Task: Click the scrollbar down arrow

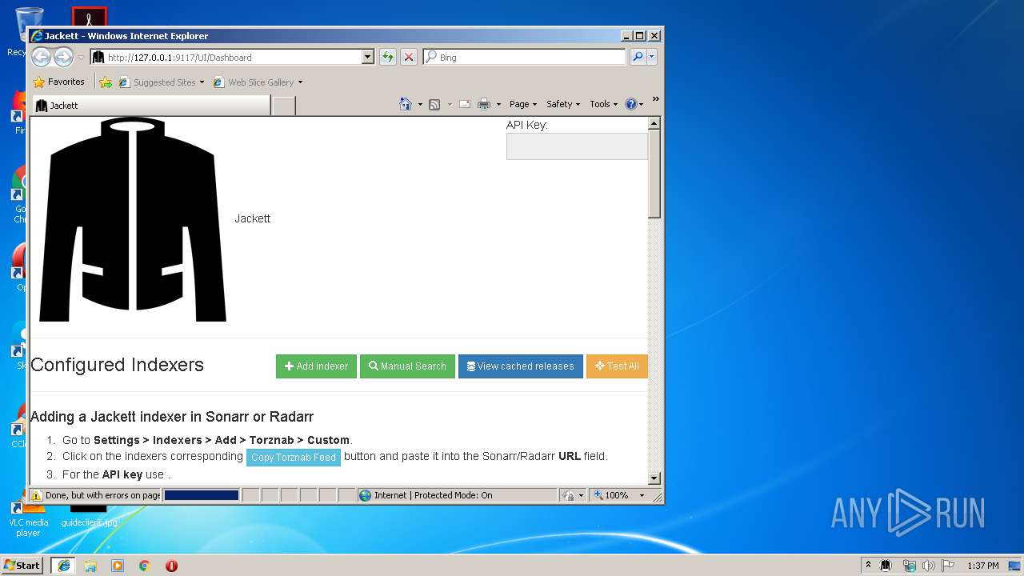Action: (654, 478)
